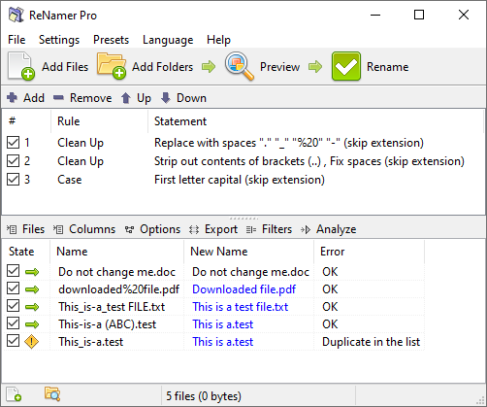Click the Down arrow icon for rules

[166, 97]
